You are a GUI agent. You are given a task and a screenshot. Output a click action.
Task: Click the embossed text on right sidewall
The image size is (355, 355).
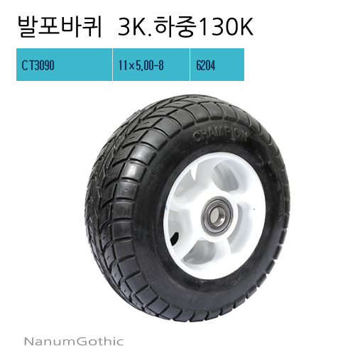point(279,201)
